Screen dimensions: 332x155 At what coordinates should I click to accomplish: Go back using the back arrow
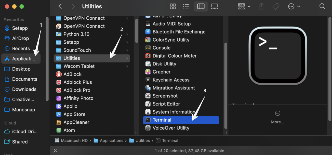60,6
